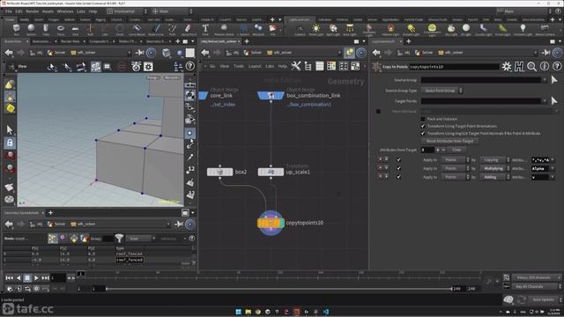Open the Layout menu in network editor
The width and height of the screenshot is (564, 317).
tap(255, 66)
